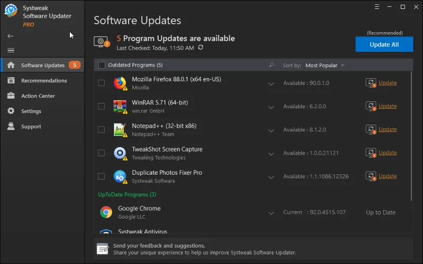The height and width of the screenshot is (264, 423).
Task: Go back using the left arrow
Action: (11, 36)
